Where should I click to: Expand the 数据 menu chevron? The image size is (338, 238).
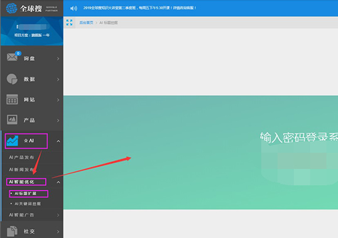click(58, 80)
